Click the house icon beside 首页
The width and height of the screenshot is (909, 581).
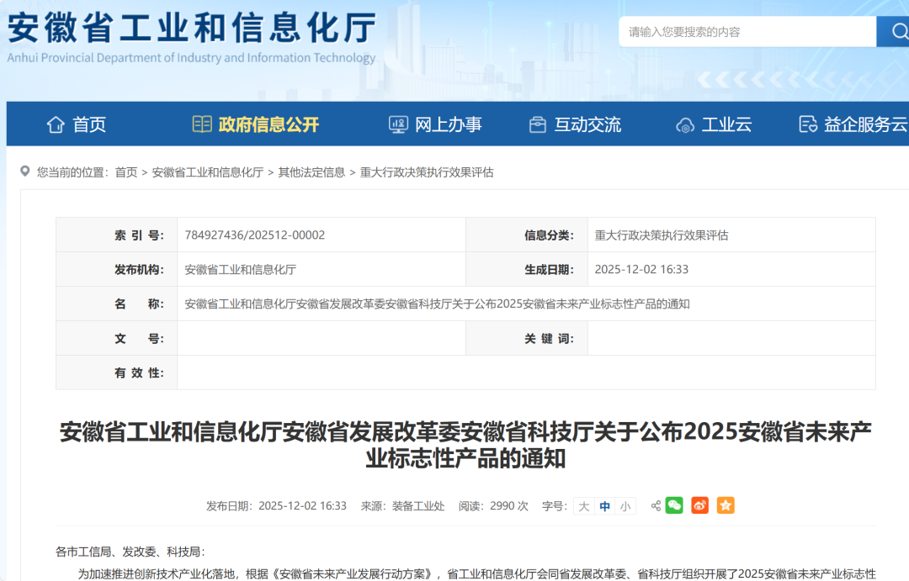(56, 124)
